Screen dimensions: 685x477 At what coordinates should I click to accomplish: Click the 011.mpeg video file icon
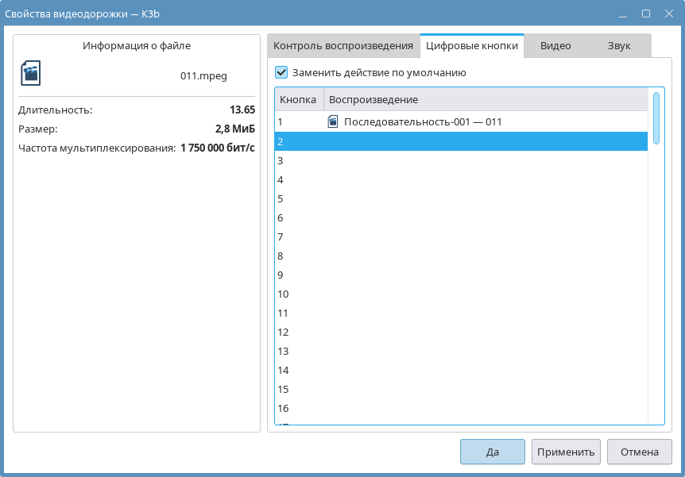30,73
